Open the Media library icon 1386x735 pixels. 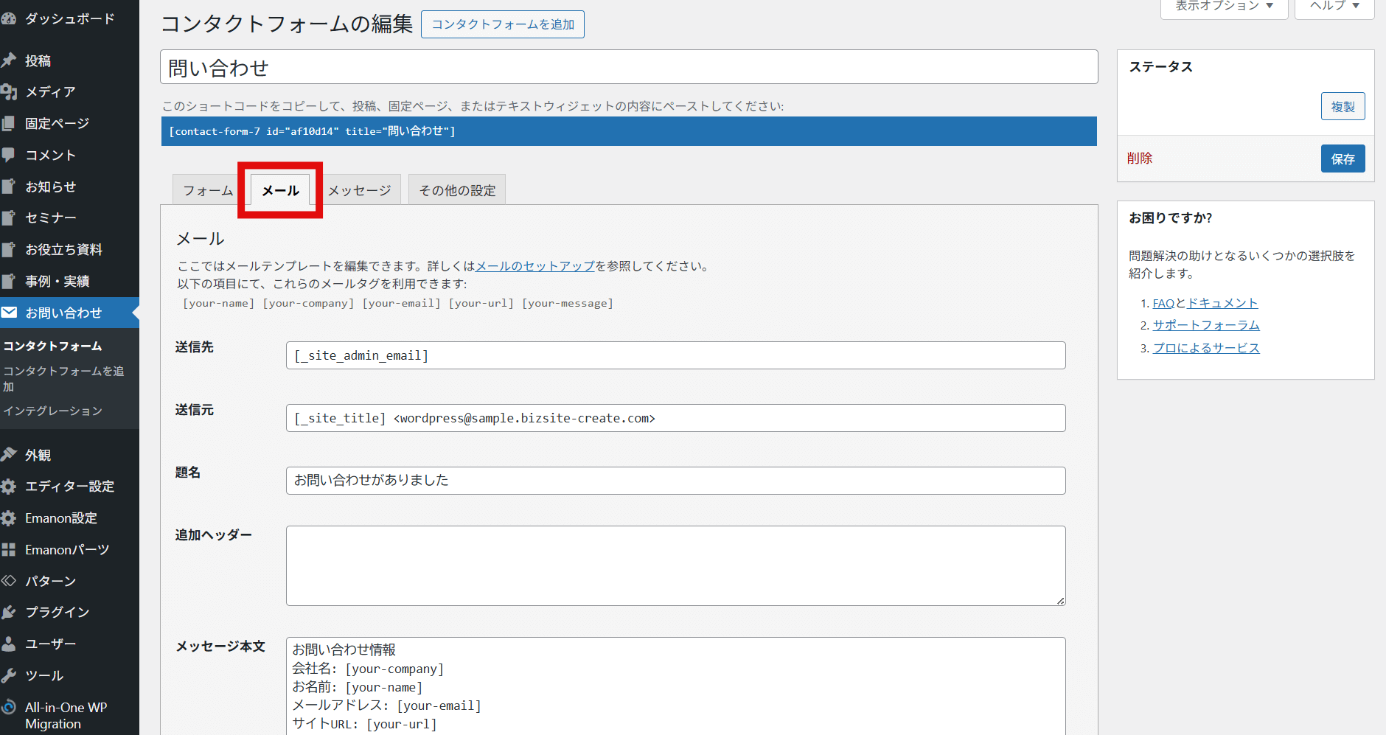[9, 92]
